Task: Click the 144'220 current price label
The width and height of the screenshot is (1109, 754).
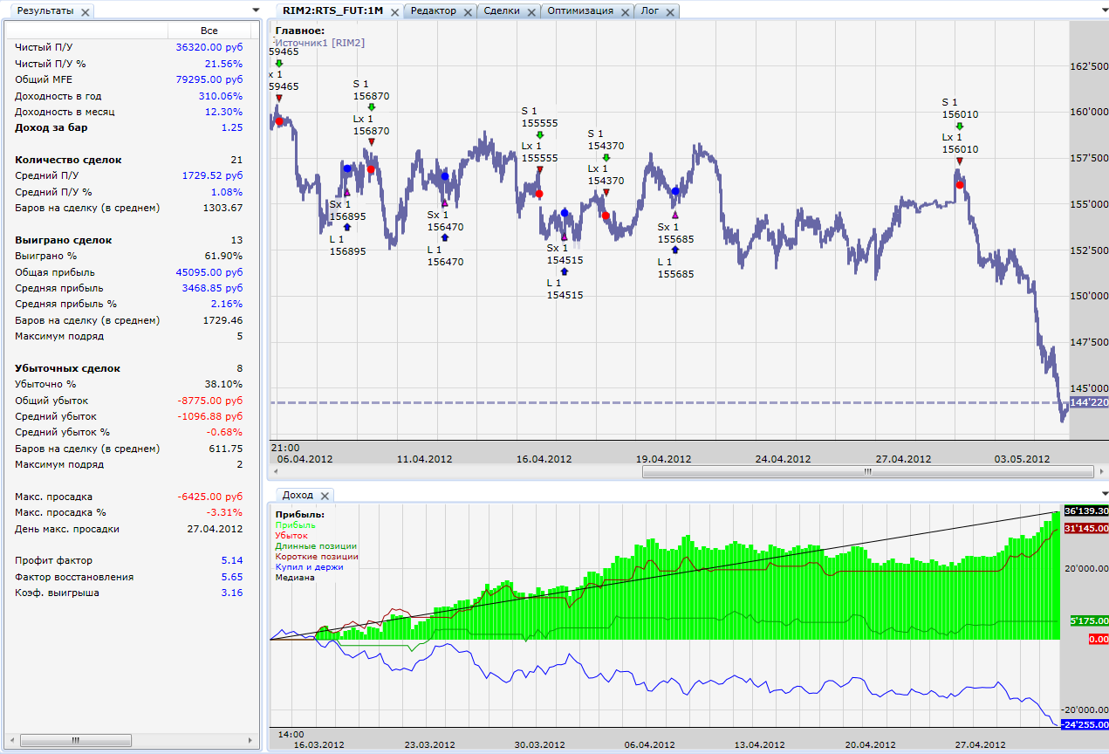Action: (x=1089, y=403)
